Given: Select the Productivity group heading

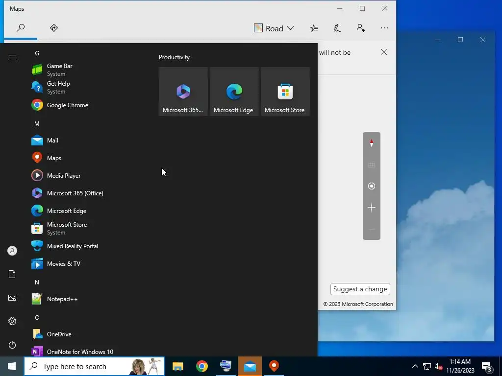Looking at the screenshot, I should click(174, 57).
